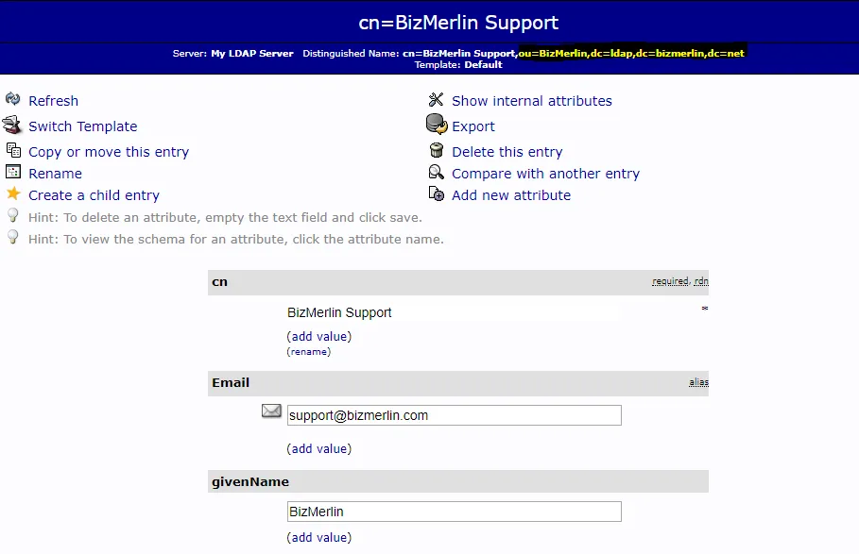The image size is (859, 554).
Task: Click the Rename icon
Action: [x=13, y=172]
